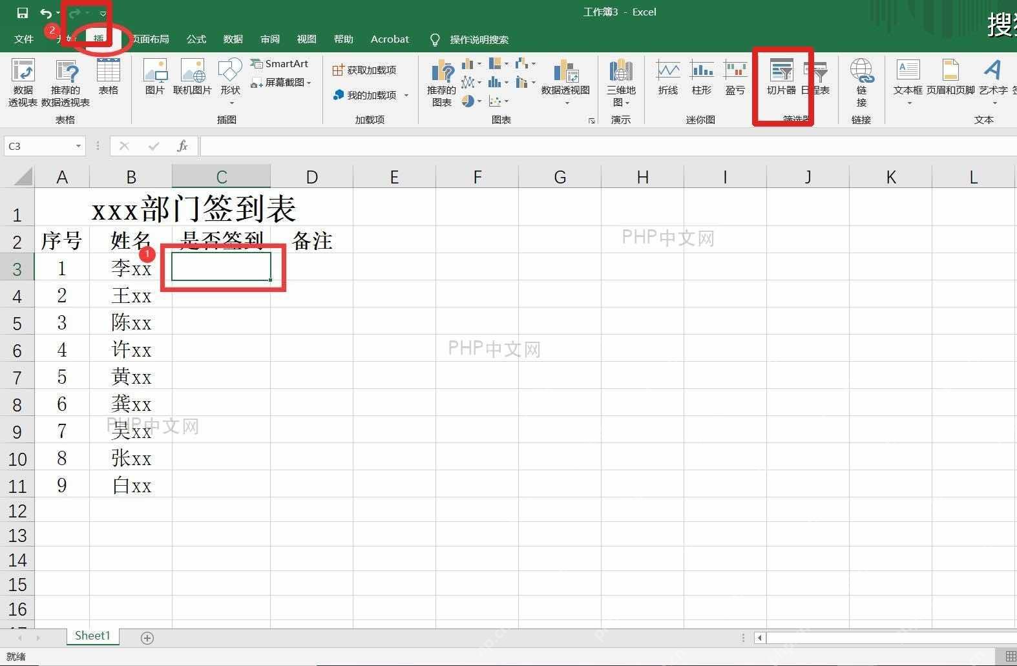
Task: Insert Header and Footer (页眉和页脚)
Action: click(950, 78)
